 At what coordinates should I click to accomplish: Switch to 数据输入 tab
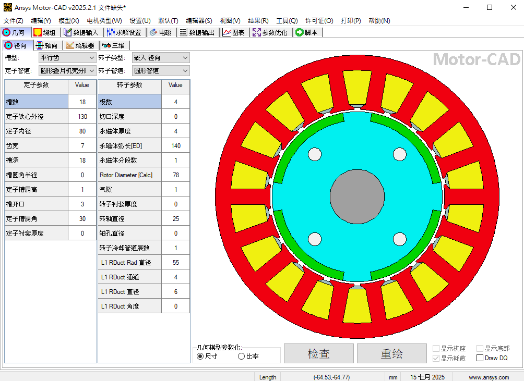point(81,32)
